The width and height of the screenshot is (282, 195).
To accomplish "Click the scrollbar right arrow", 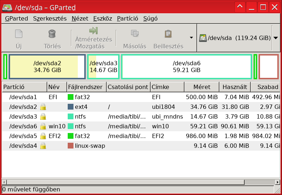I will click(278, 182).
